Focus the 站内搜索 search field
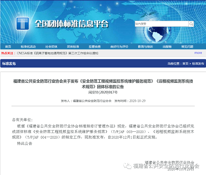Image resolution: width=206 pixels, height=175 pixels. [162, 24]
